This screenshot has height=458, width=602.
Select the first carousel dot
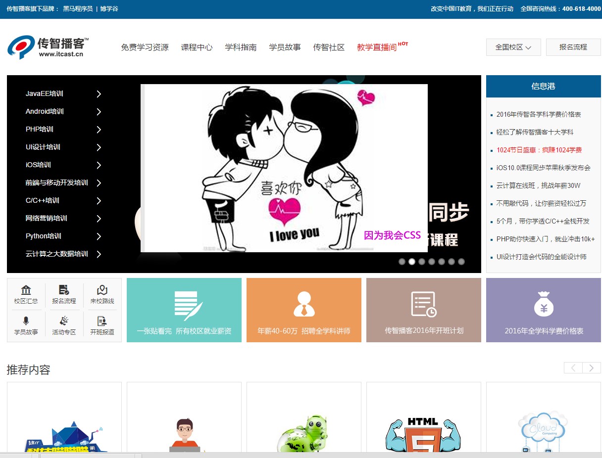[402, 262]
